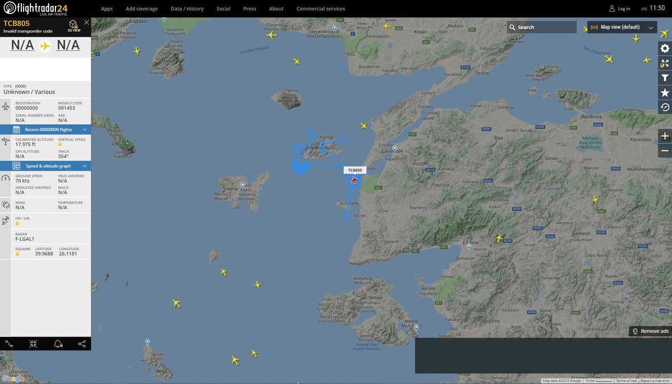The width and height of the screenshot is (672, 384).
Task: Click the locked flight alert bell
Action: point(58,344)
